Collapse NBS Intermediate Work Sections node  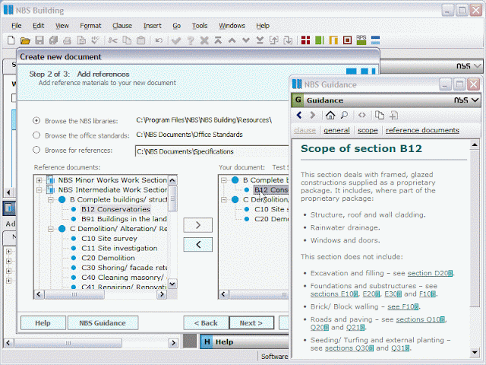(x=39, y=189)
